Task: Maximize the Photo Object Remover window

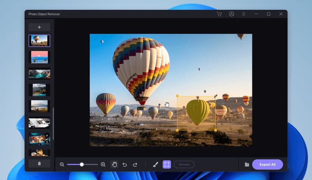Action: [x=269, y=14]
